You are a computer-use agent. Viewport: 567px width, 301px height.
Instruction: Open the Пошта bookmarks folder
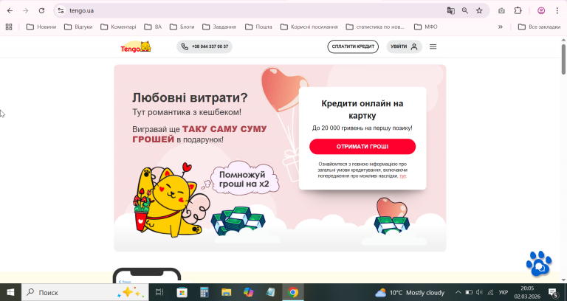258,27
